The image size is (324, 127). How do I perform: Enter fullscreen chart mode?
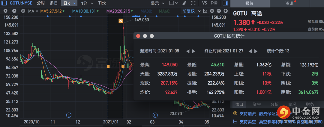[x=193, y=3]
